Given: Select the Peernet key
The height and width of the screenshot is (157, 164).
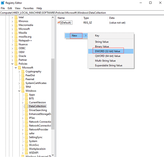Looking at the screenshot, I should (30, 79).
